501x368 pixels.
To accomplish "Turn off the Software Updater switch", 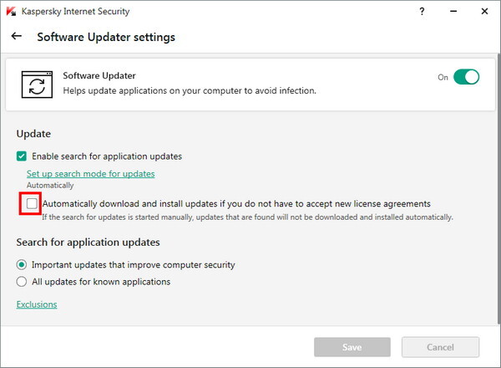I will (467, 77).
